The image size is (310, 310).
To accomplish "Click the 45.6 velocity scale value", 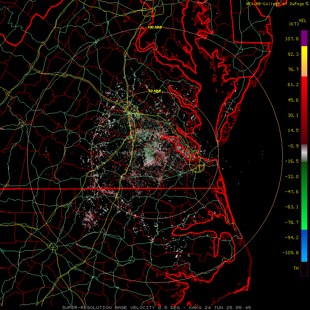I will pos(293,100).
